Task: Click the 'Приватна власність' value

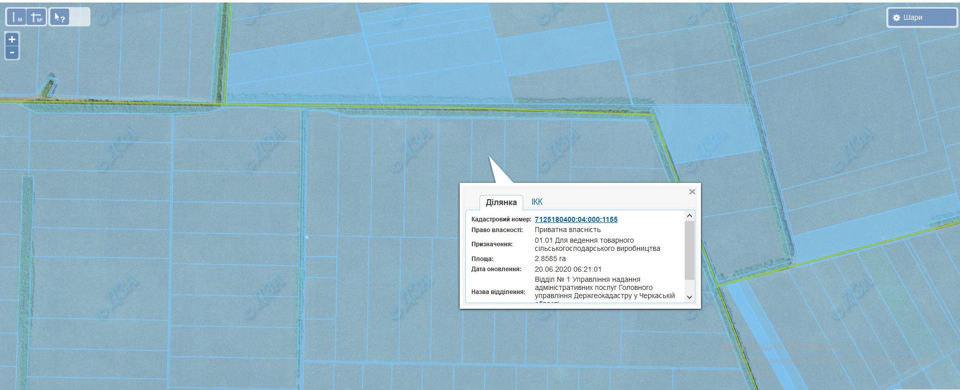Action: pyautogui.click(x=567, y=230)
